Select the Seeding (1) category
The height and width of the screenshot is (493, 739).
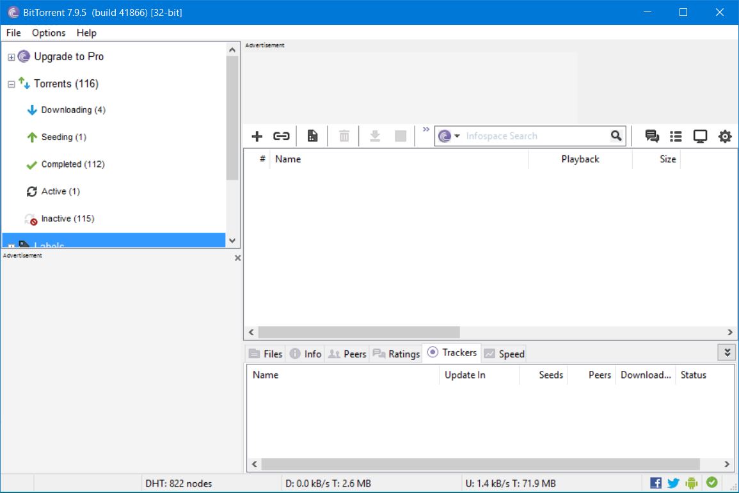tap(63, 137)
